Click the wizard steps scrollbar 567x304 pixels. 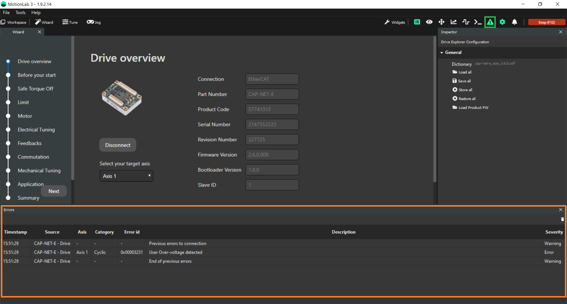pyautogui.click(x=73, y=108)
